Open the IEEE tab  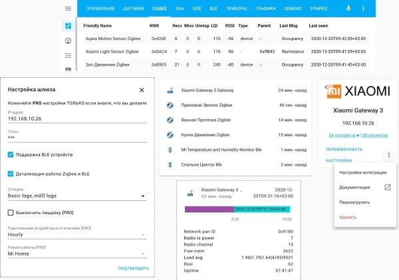point(197,9)
